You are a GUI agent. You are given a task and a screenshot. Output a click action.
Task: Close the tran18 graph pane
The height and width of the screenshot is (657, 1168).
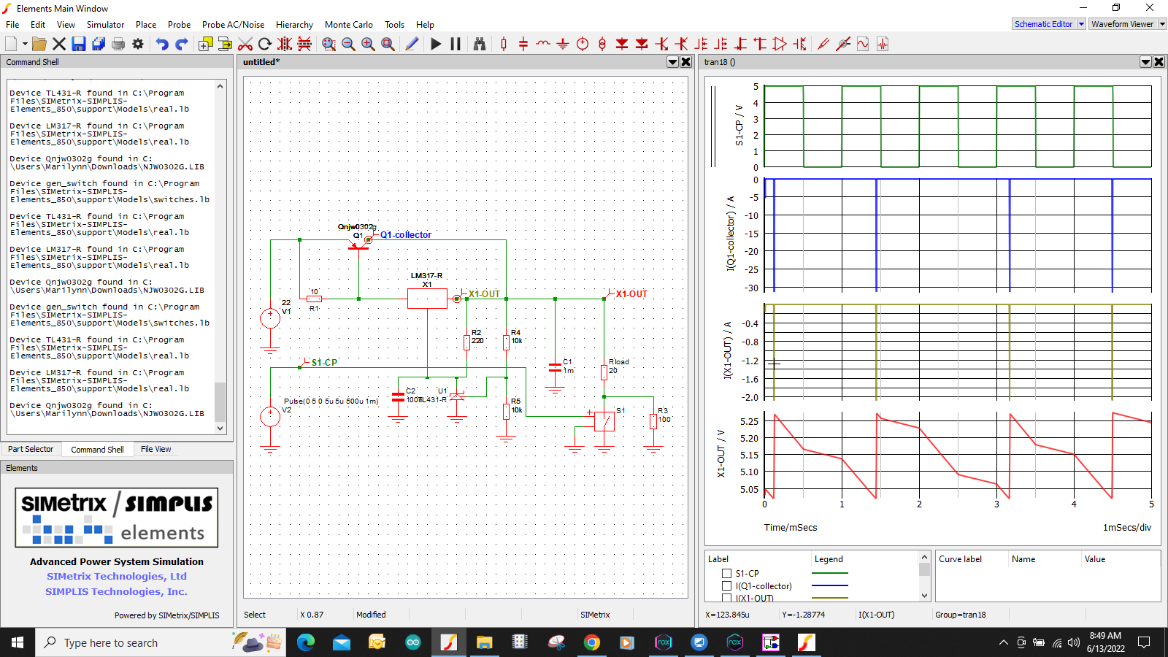1159,62
